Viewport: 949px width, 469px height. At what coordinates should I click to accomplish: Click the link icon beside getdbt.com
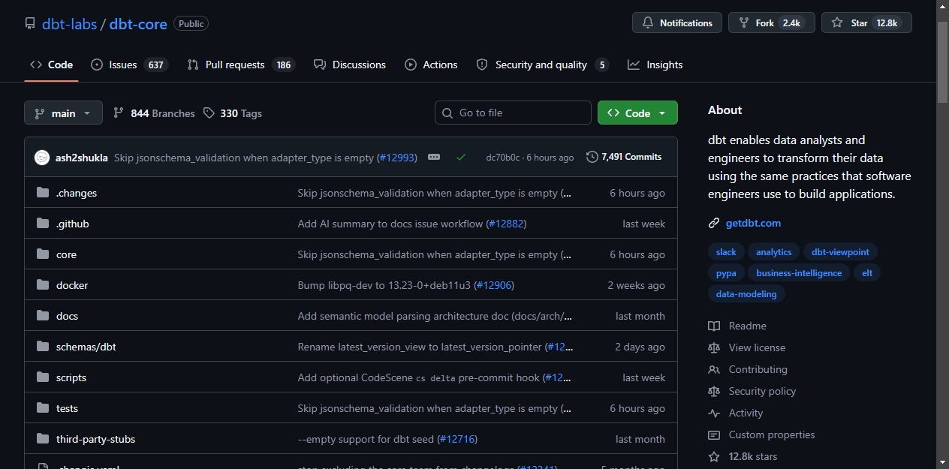pos(714,223)
